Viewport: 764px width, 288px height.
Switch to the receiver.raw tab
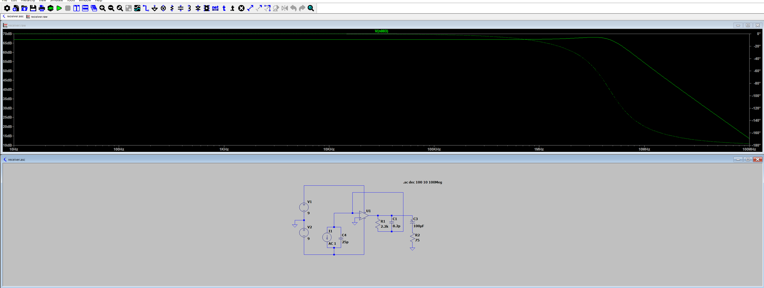37,17
